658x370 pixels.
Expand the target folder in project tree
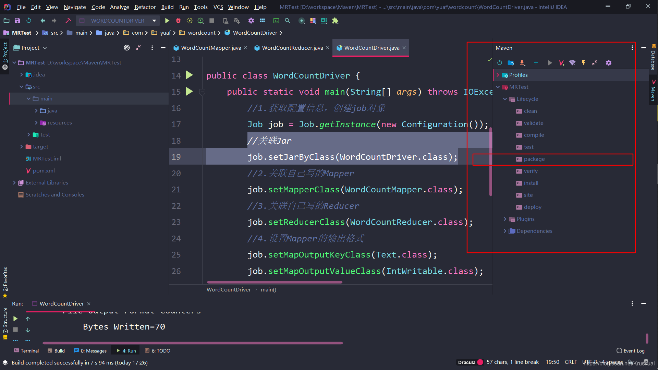pos(21,146)
